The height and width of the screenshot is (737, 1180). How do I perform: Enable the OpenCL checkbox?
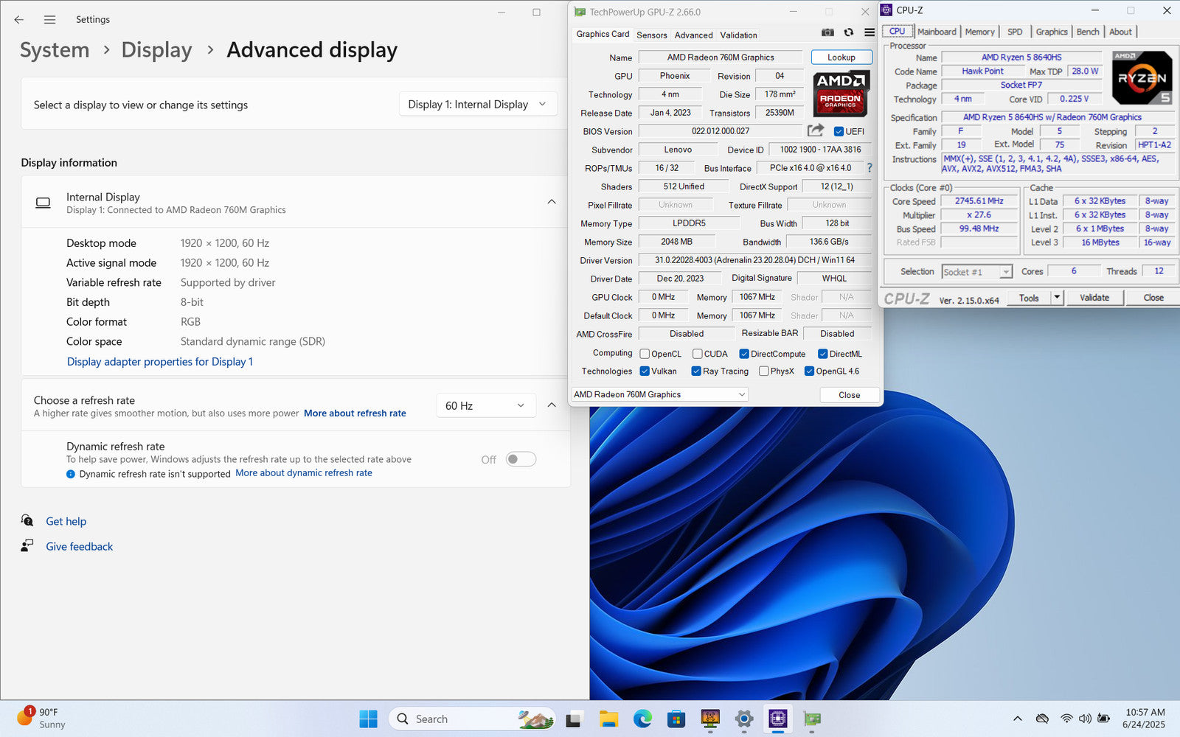point(645,354)
